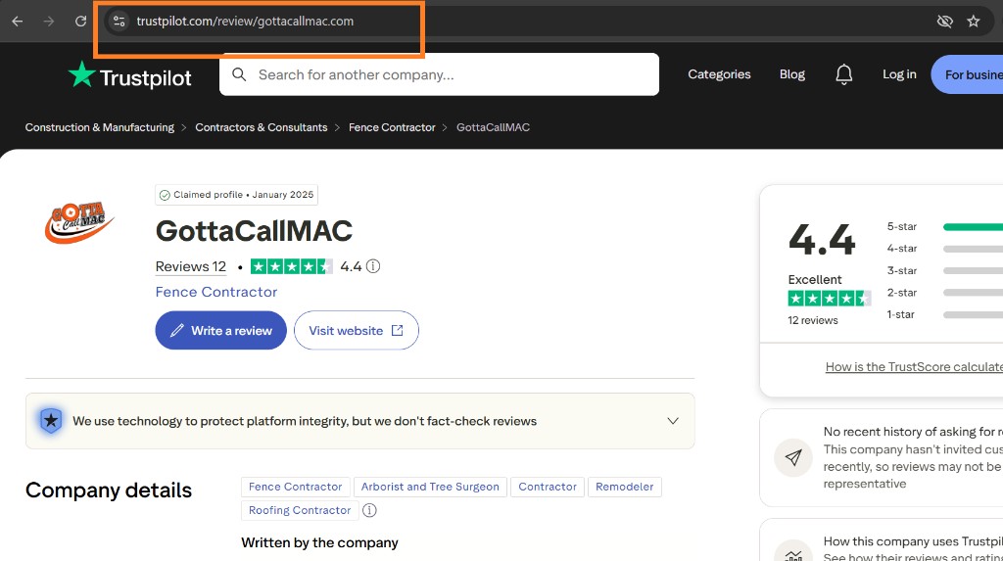Open Fence Contractor breadcrumb link
Viewport: 1003px width, 561px height.
tap(392, 127)
